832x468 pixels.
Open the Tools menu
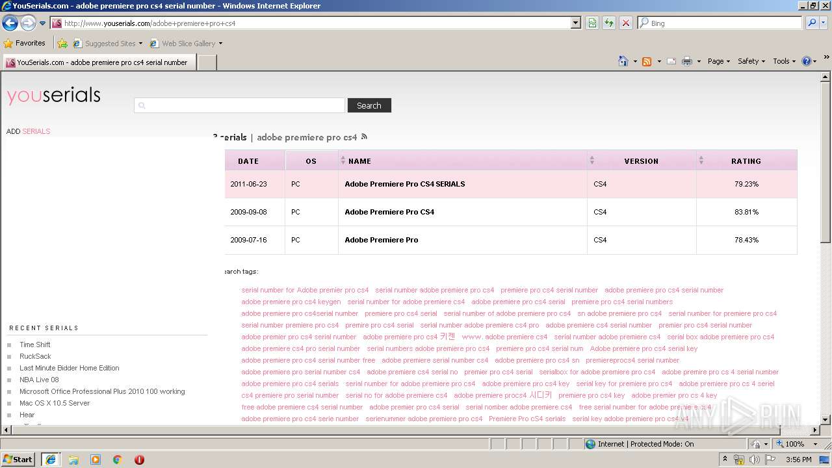pyautogui.click(x=784, y=61)
